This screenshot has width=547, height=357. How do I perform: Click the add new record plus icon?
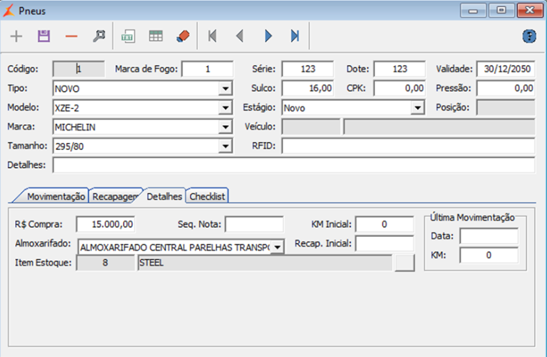pyautogui.click(x=16, y=36)
